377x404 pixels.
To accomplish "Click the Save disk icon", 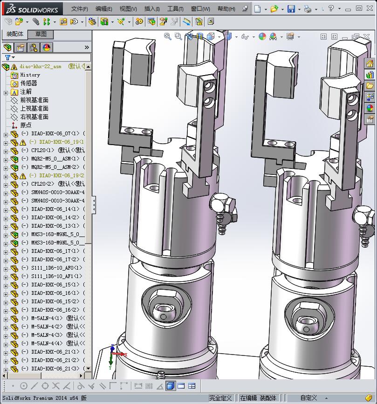I will [x=291, y=9].
